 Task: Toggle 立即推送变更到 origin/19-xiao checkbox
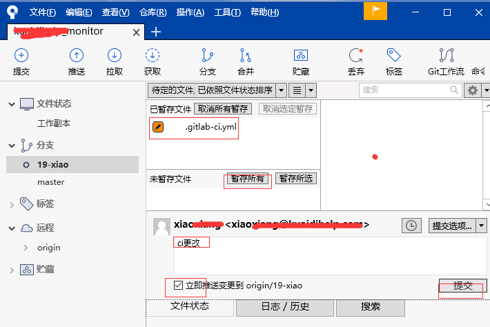point(178,285)
